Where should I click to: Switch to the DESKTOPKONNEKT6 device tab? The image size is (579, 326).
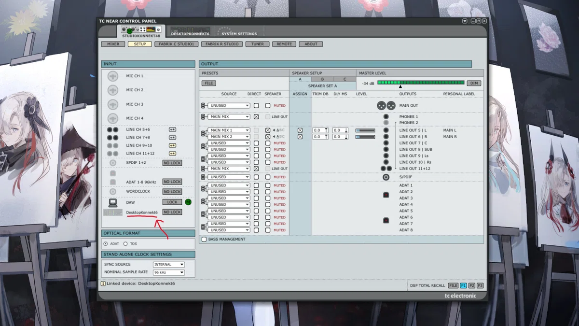(190, 32)
